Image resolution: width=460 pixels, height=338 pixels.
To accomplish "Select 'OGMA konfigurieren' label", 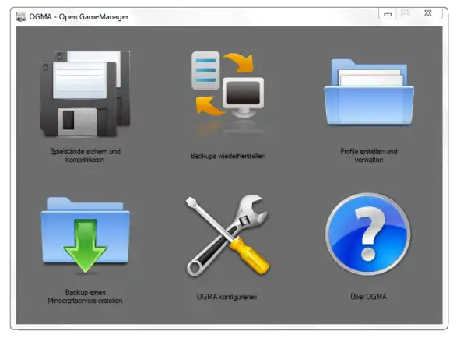I will [226, 297].
